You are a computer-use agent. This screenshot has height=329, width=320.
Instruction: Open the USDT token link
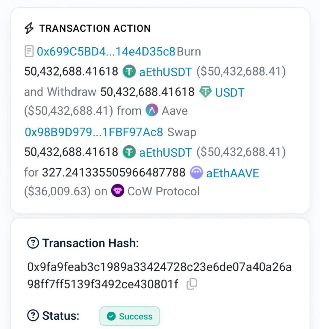point(230,92)
